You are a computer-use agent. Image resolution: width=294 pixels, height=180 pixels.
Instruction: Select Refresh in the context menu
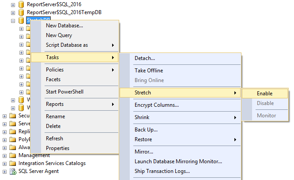click(75, 139)
